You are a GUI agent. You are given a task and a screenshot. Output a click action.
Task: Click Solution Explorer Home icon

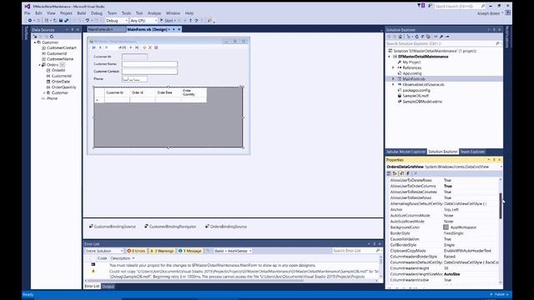coord(400,37)
